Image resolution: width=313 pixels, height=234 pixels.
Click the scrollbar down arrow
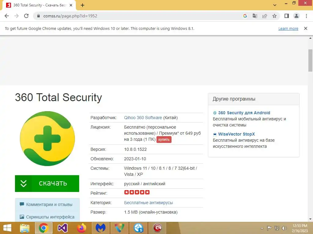click(311, 219)
